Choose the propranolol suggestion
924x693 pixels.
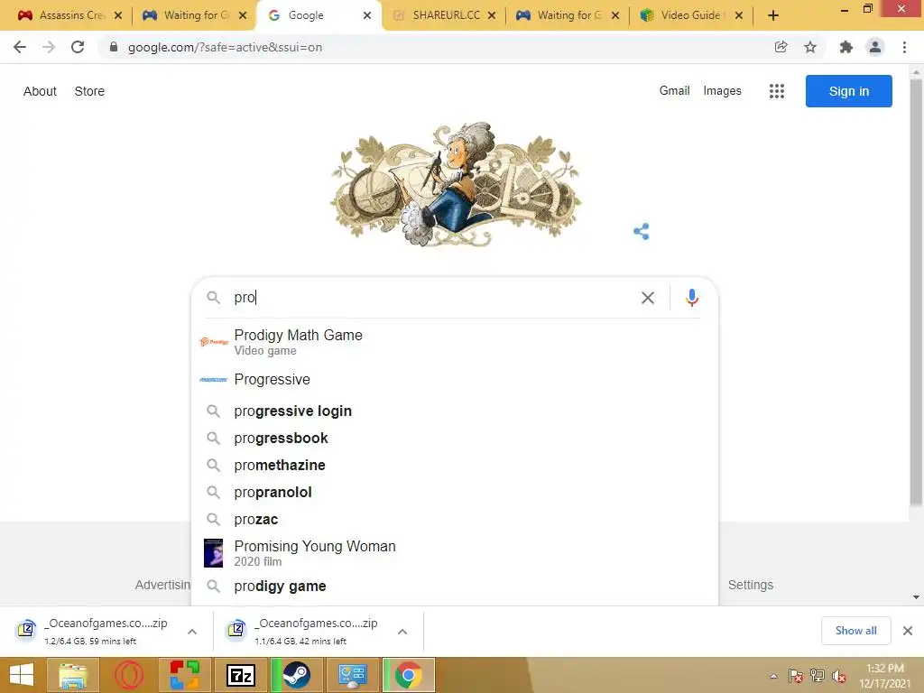tap(455, 492)
